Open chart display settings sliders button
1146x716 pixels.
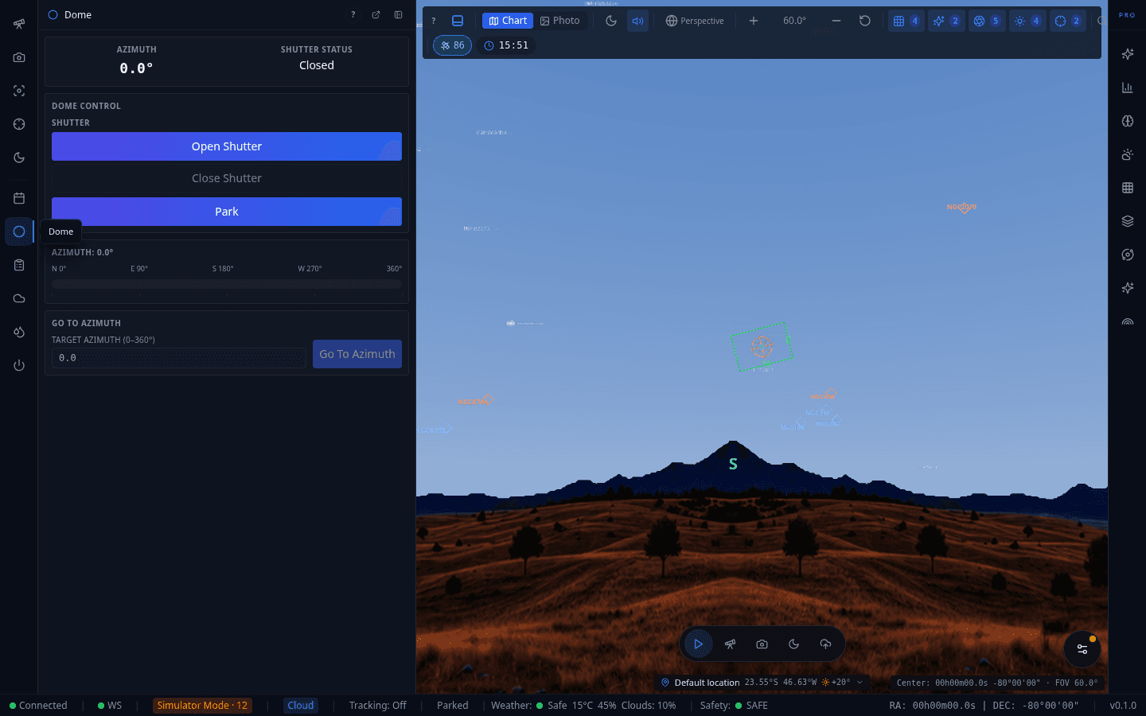tap(1082, 649)
